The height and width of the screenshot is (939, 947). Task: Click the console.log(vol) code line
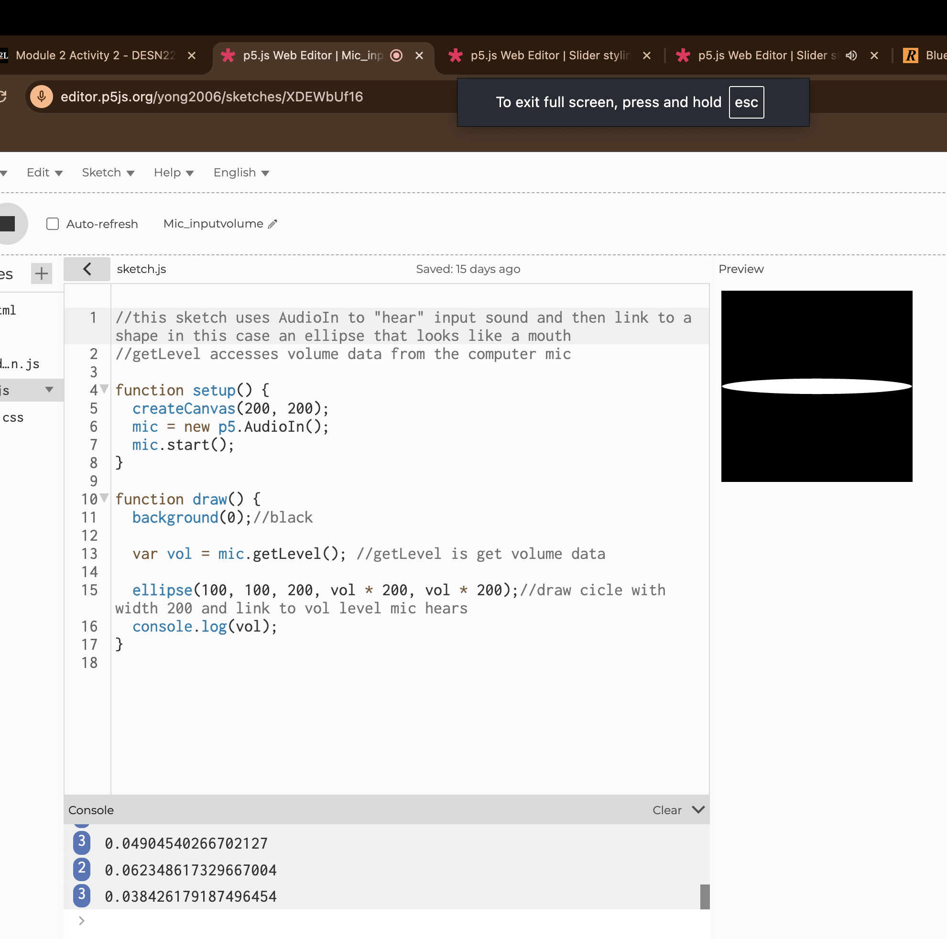(x=205, y=626)
